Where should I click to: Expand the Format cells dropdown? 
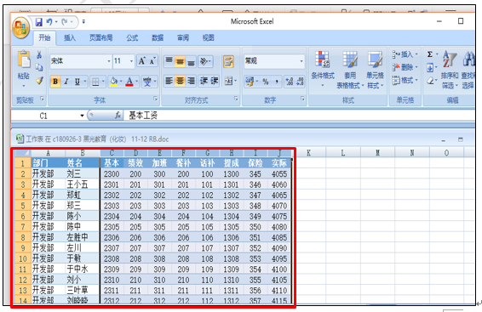[416, 81]
